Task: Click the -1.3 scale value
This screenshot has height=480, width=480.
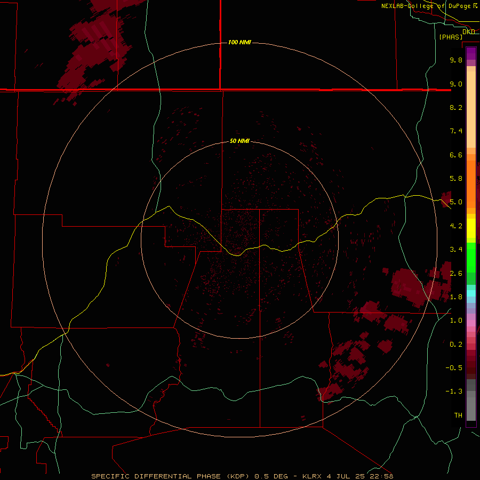Action: pyautogui.click(x=454, y=391)
